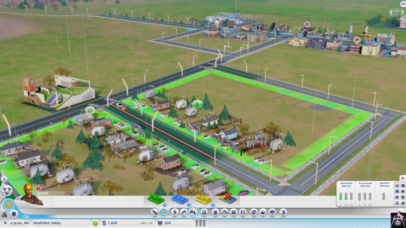This screenshot has width=406, height=228.
Task: Click the 4:38 PM game clock
Action: [16, 223]
